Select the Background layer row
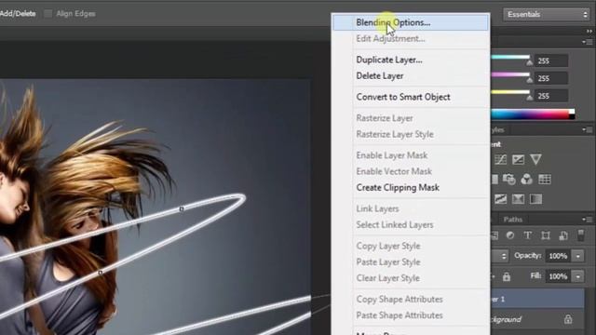This screenshot has height=335, width=596. click(537, 319)
